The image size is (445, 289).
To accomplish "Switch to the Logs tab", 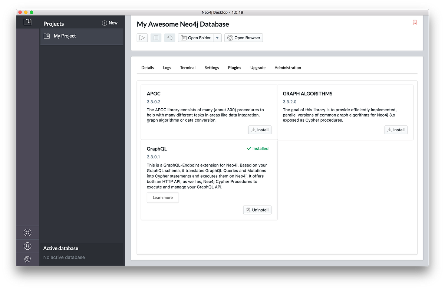I will click(167, 68).
